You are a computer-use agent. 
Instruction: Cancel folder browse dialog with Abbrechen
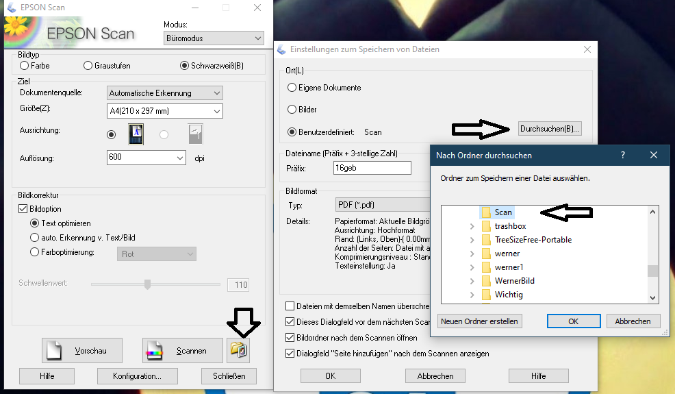[633, 321]
